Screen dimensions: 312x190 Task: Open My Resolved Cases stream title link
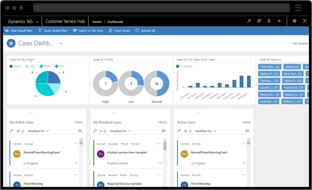pos(108,122)
